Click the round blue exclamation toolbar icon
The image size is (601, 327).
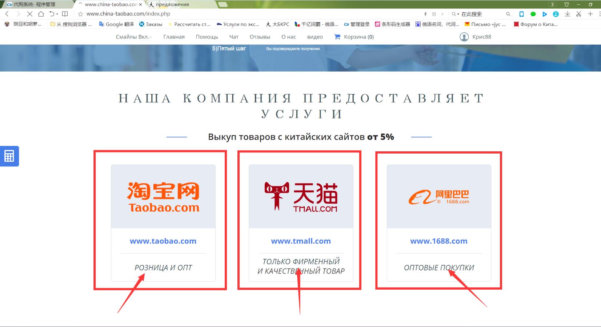(x=556, y=14)
